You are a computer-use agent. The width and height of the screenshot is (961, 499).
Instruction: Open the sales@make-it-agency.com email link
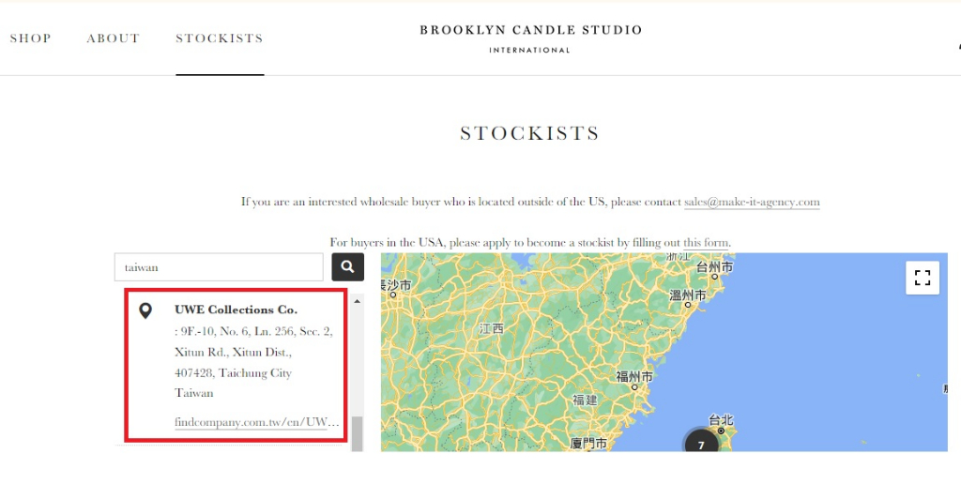(752, 202)
